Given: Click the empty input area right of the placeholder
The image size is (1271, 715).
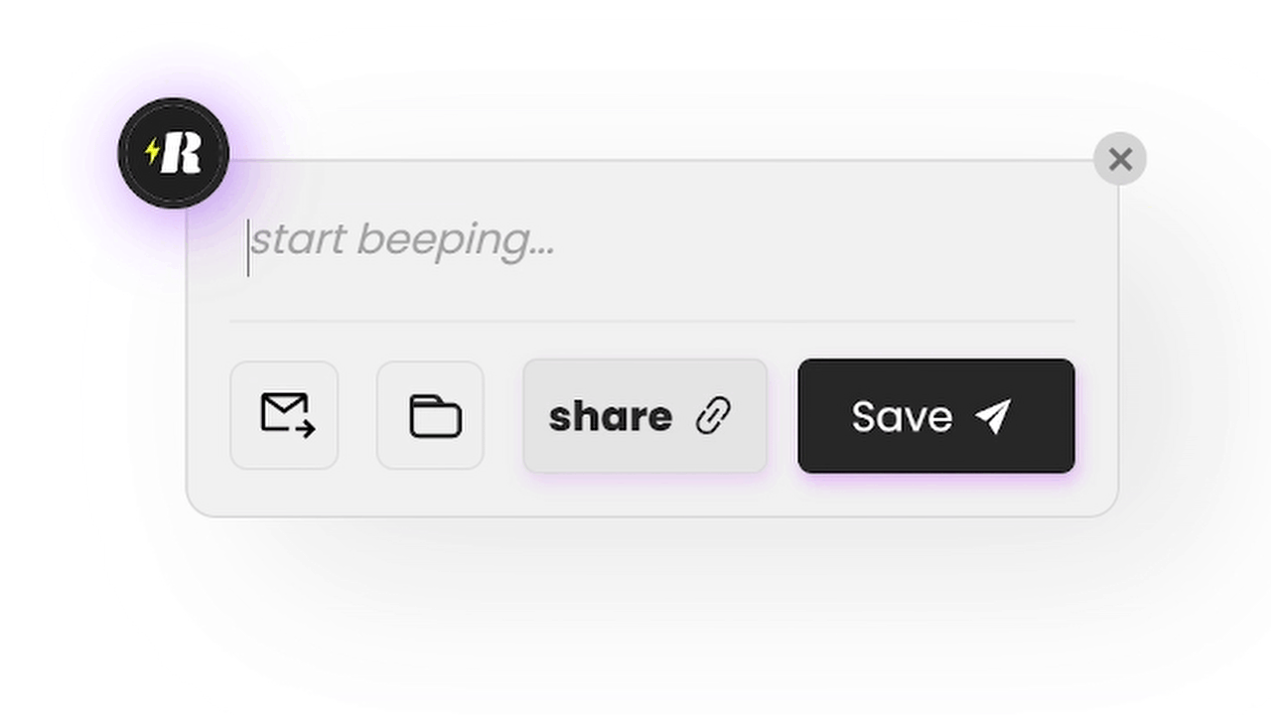Looking at the screenshot, I should click(814, 241).
